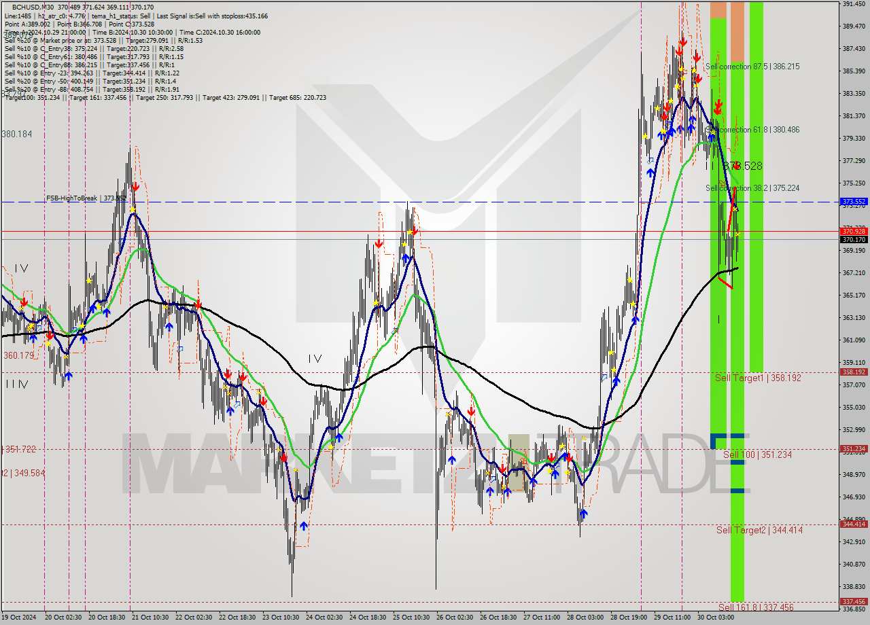Click the 385.390 price scale value
The image size is (870, 625).
[x=854, y=71]
